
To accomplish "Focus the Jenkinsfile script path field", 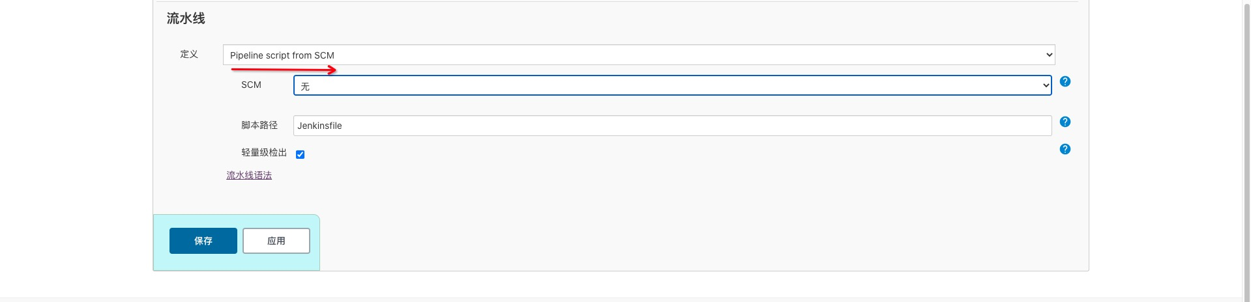I will point(671,126).
